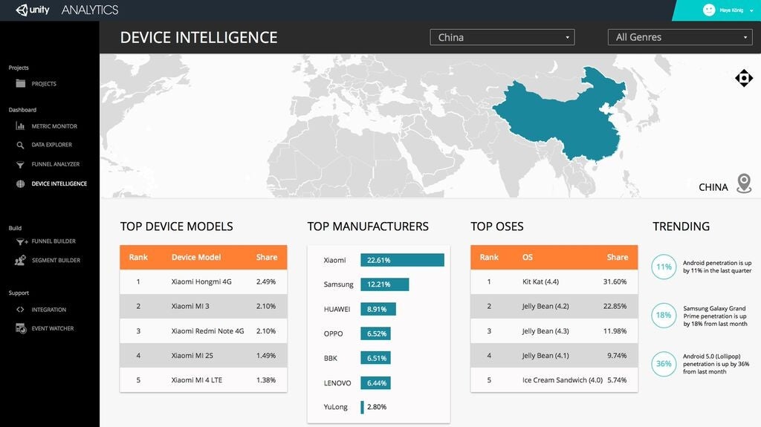Click the LENOVO 6.44% bar
This screenshot has height=427, width=761.
point(375,383)
